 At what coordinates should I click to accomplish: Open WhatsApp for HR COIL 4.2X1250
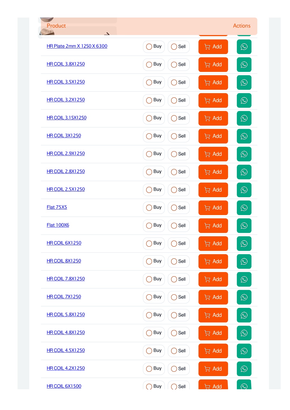[x=244, y=369]
